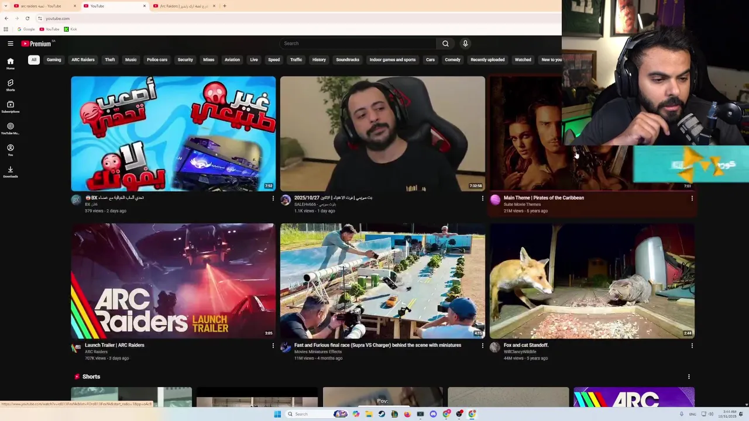Play the Fox and cat Standoff thumbnail

(592, 281)
